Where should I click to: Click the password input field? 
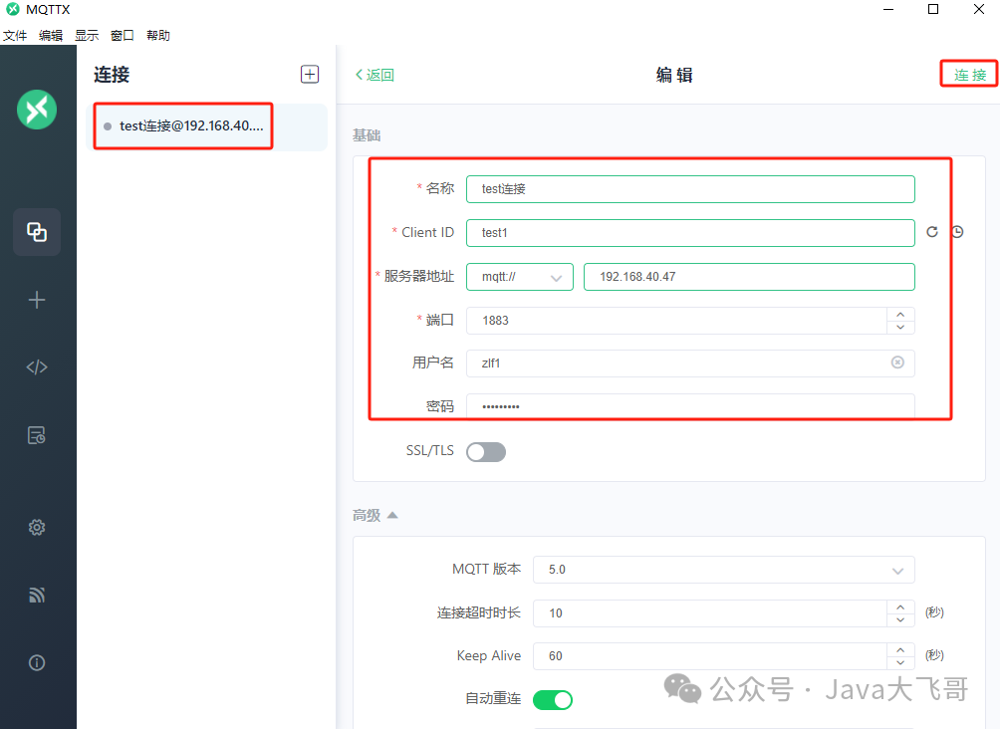click(x=690, y=406)
